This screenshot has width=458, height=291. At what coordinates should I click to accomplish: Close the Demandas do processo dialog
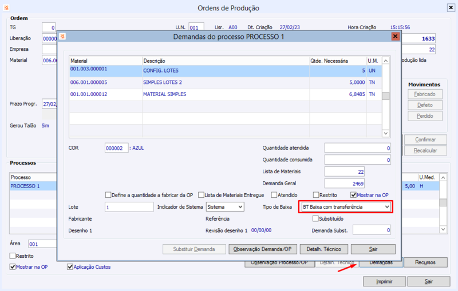[394, 37]
